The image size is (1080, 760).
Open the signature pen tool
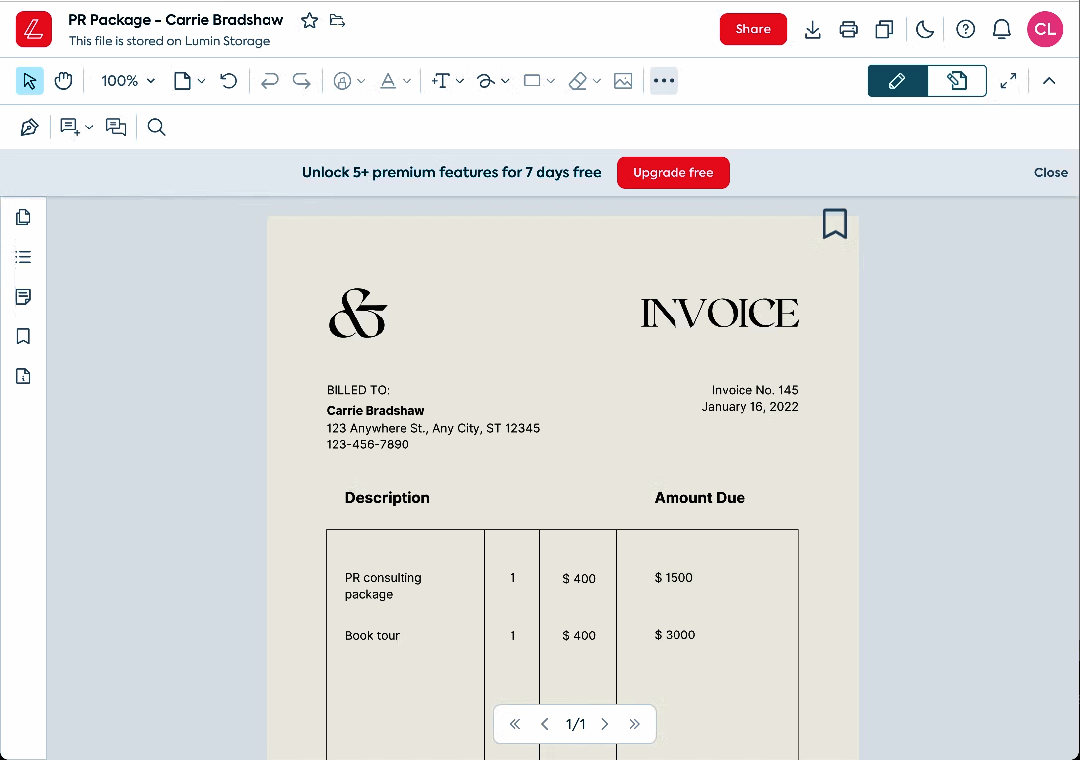click(x=29, y=127)
